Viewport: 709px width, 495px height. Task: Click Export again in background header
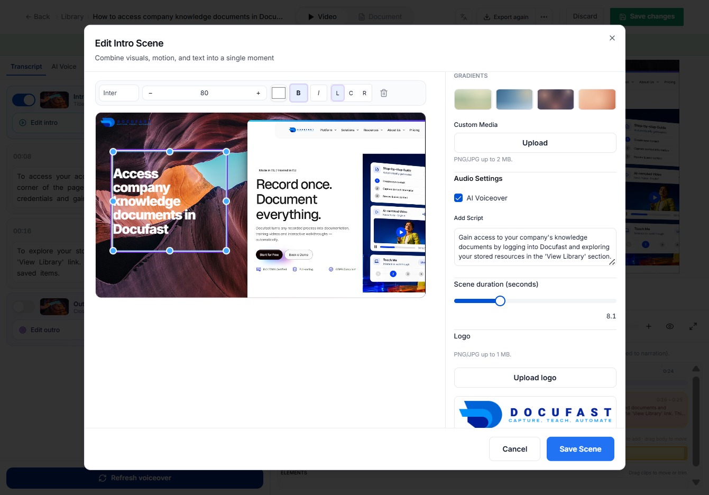506,17
